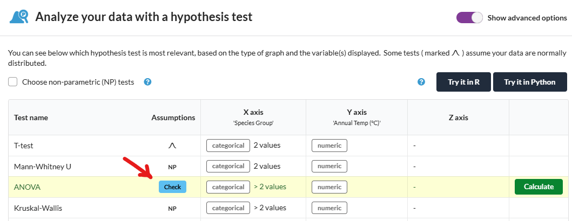Image resolution: width=572 pixels, height=221 pixels.
Task: Open help icon beside non-parametric checkbox
Action: [147, 82]
